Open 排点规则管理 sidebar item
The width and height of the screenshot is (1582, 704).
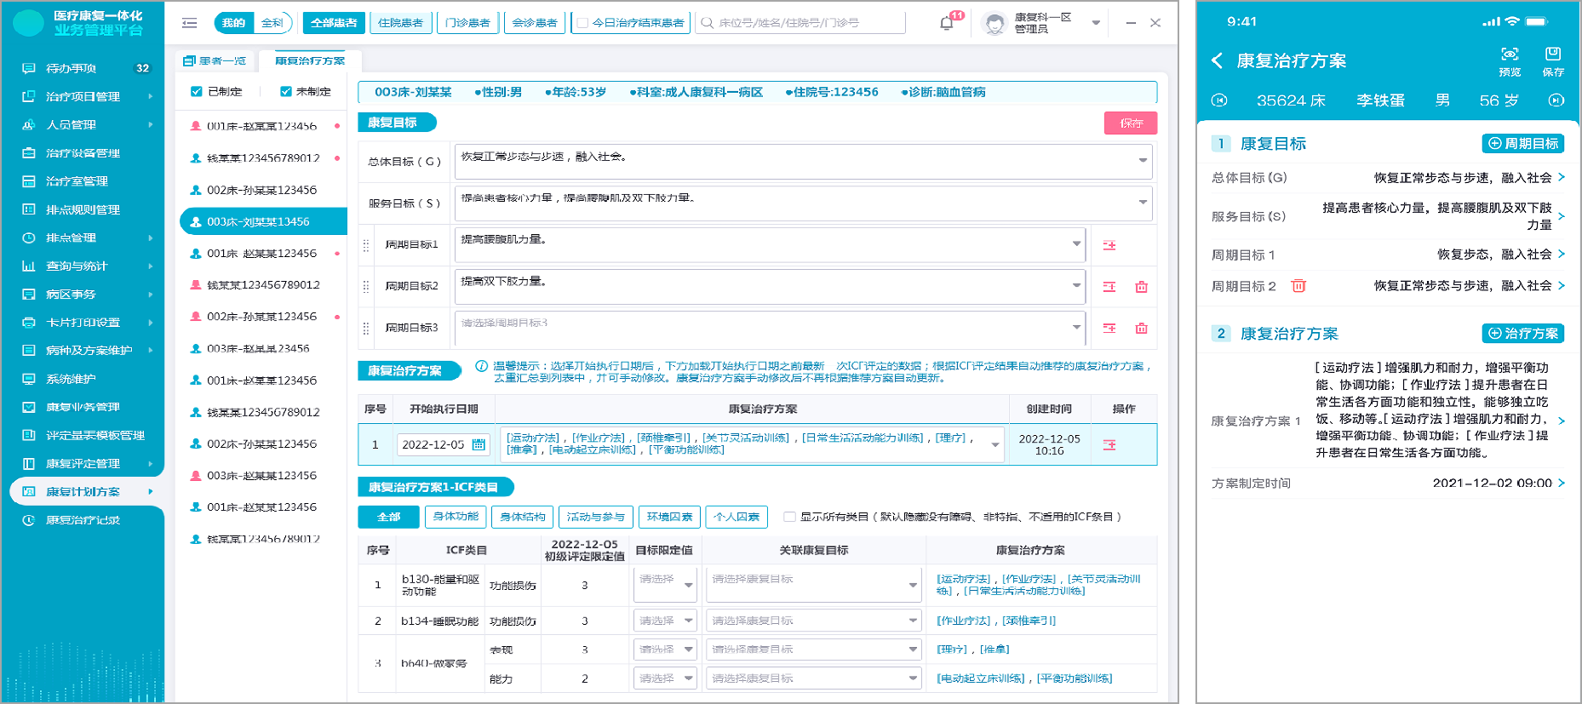coord(82,209)
